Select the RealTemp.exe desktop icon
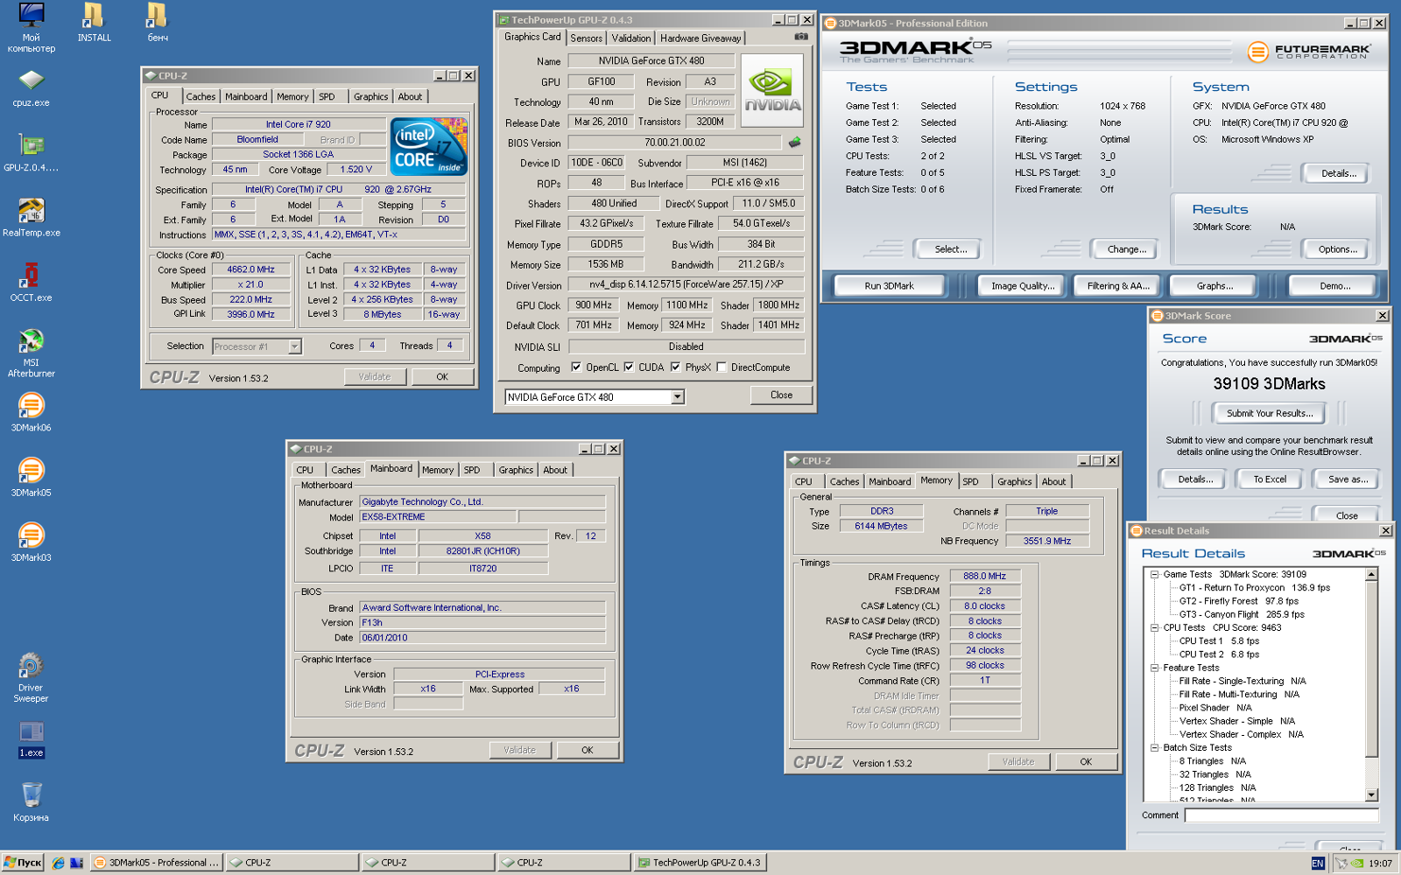The image size is (1401, 875). (32, 218)
